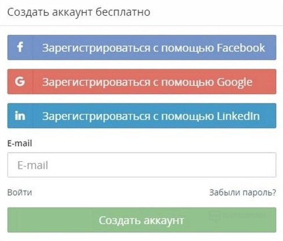Click the LinkedIn "in" logo icon
The height and width of the screenshot is (241, 283).
click(20, 116)
